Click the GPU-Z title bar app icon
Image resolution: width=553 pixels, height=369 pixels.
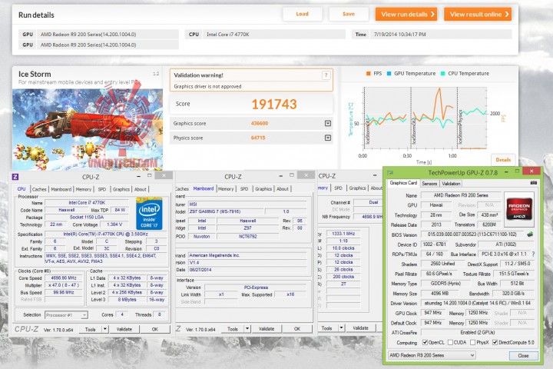click(390, 173)
